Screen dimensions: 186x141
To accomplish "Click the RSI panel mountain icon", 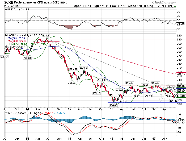I will 6,9.
